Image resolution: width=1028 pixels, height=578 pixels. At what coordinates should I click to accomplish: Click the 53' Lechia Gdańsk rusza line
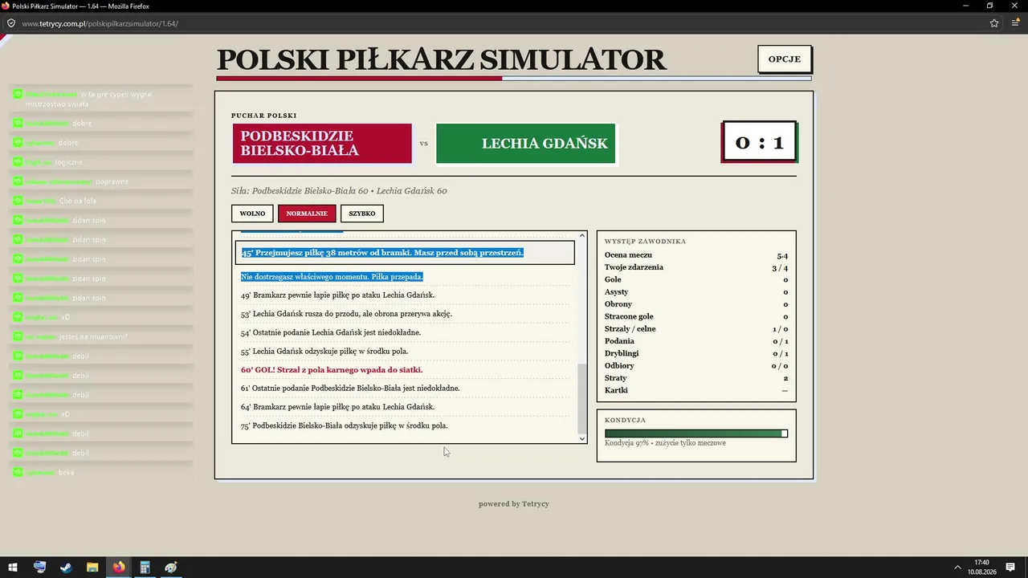pyautogui.click(x=346, y=314)
